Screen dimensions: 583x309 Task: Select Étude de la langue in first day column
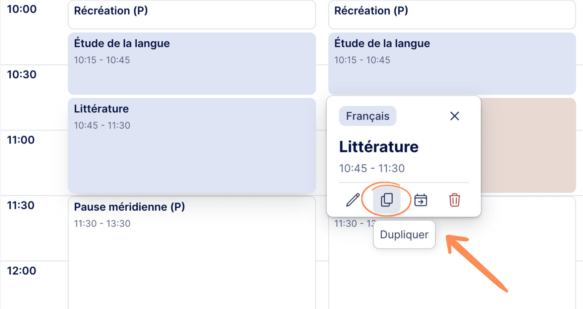192,63
